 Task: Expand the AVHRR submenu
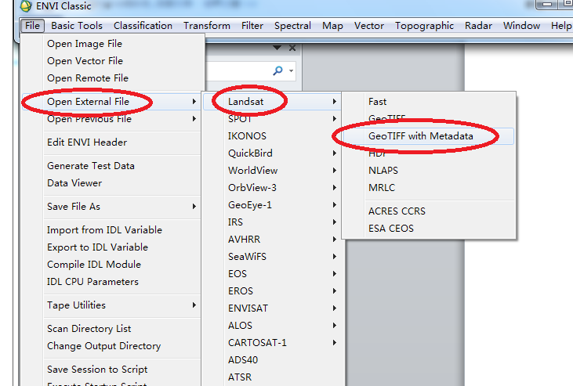[272, 240]
